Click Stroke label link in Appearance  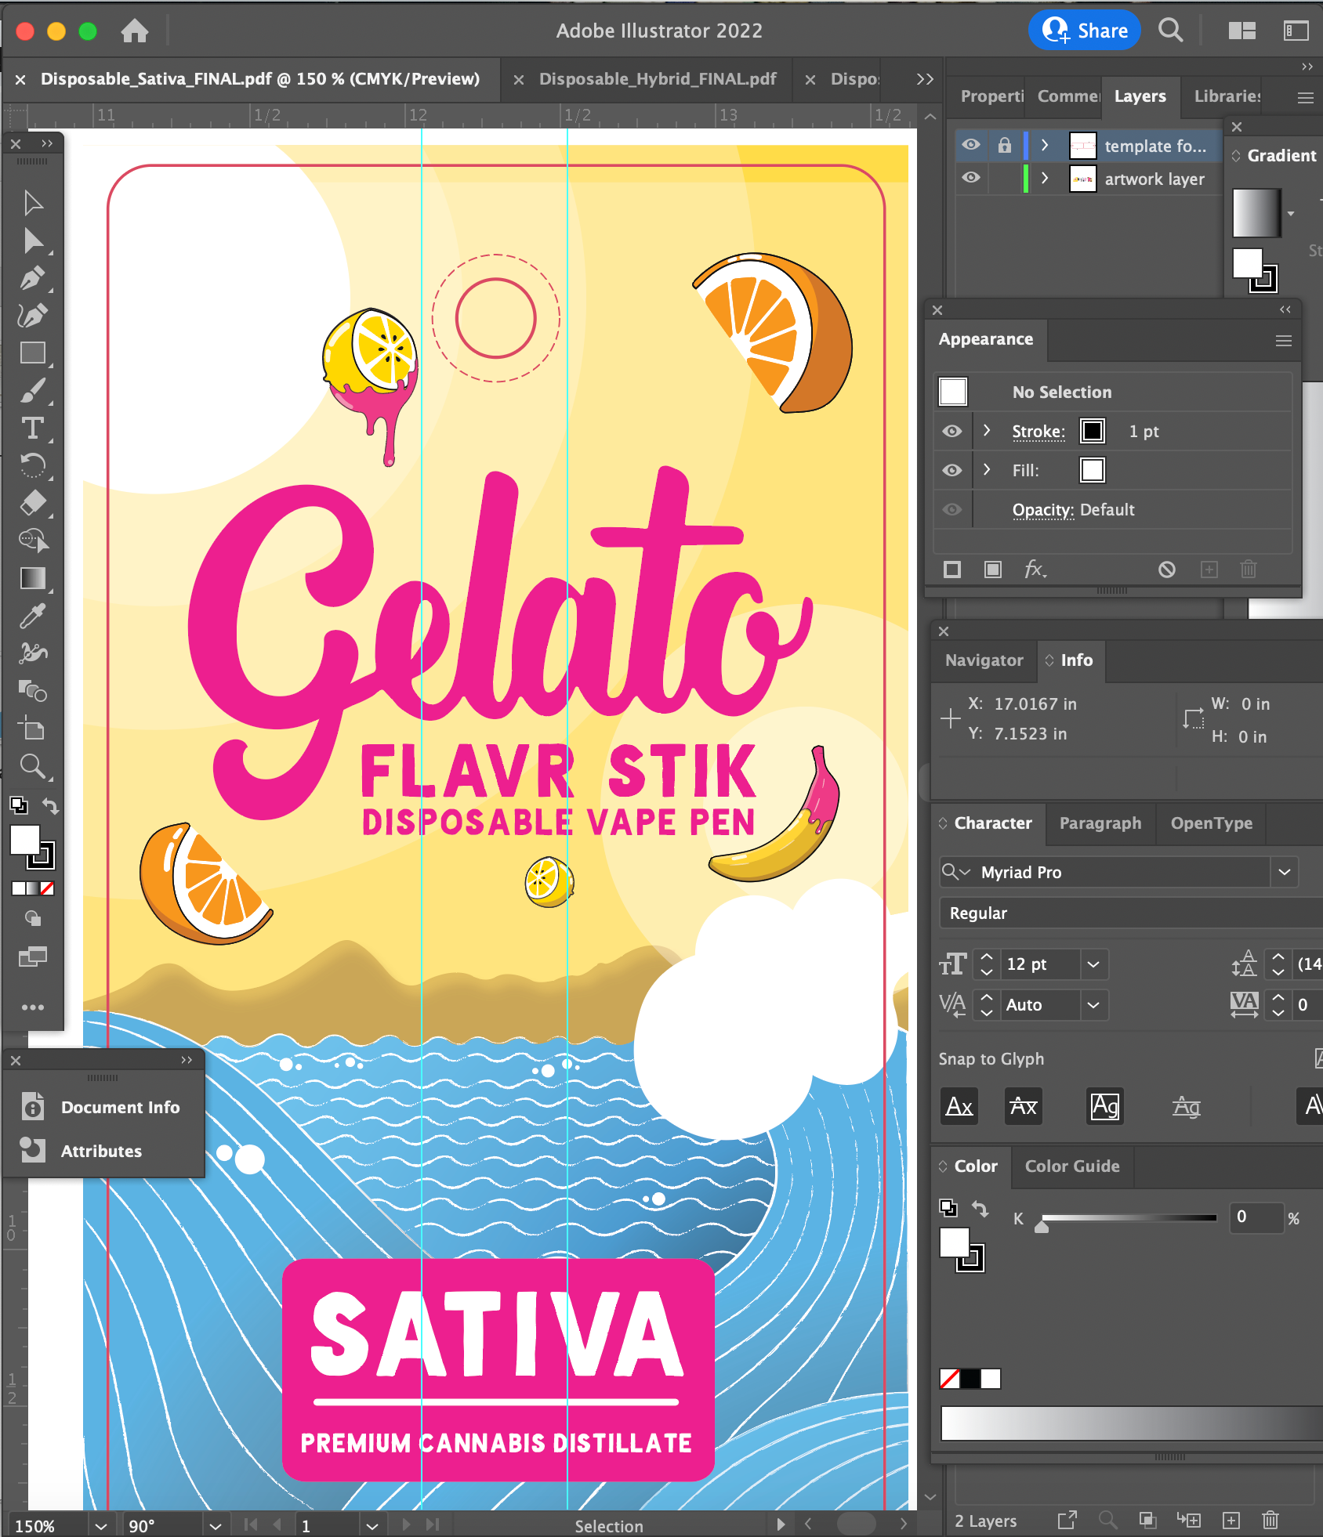1038,432
